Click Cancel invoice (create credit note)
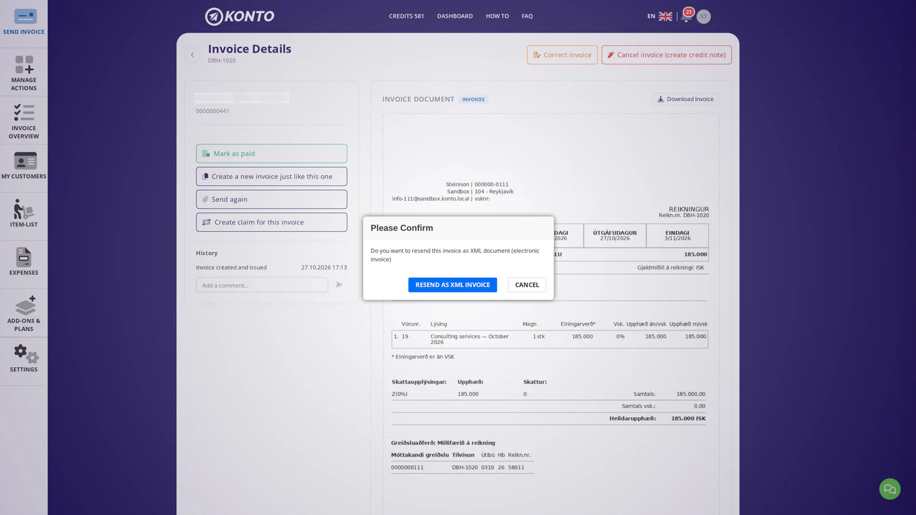916x515 pixels. coord(666,55)
